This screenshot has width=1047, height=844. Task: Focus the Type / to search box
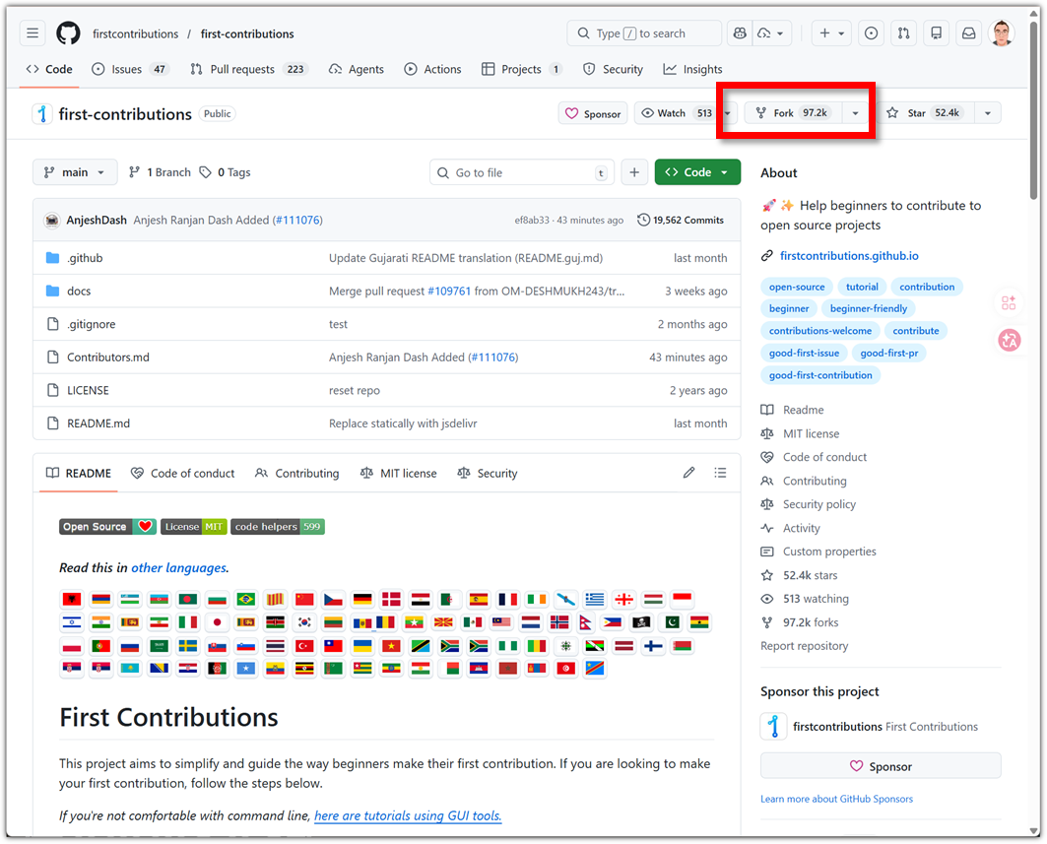tap(644, 33)
